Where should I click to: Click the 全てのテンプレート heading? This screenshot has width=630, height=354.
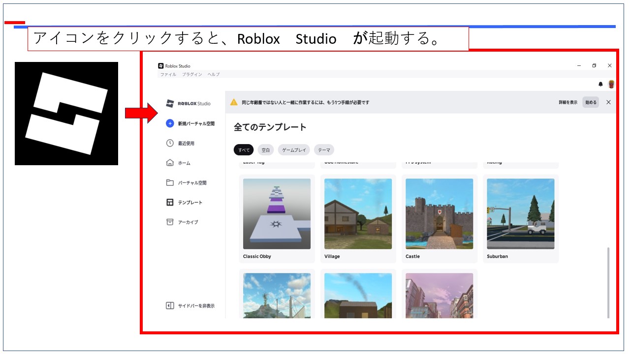[270, 127]
